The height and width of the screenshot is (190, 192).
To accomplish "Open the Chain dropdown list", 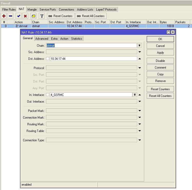I will tap(140, 45).
